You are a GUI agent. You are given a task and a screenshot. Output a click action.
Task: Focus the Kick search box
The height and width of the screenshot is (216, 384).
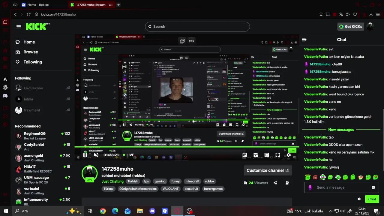tap(197, 26)
